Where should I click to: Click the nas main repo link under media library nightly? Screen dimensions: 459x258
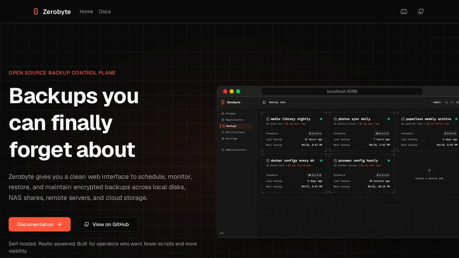296,124
